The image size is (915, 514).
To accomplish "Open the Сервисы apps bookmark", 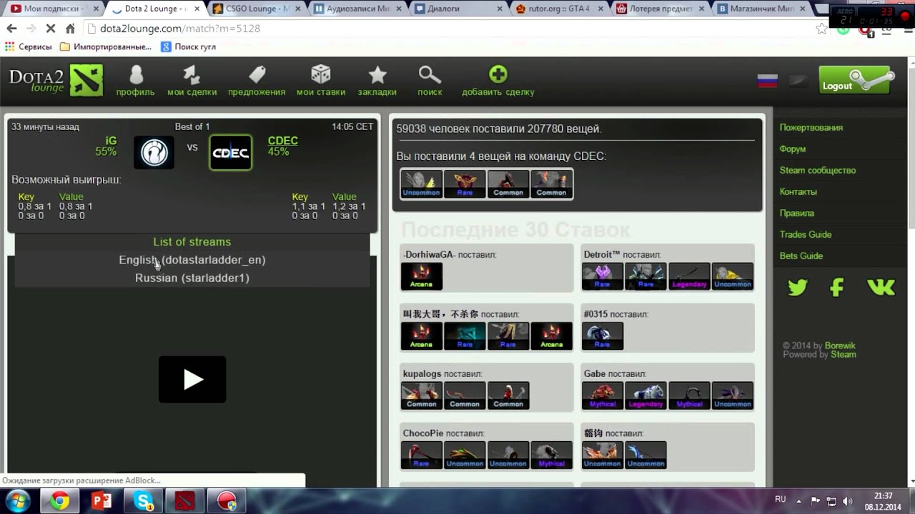I will point(29,46).
